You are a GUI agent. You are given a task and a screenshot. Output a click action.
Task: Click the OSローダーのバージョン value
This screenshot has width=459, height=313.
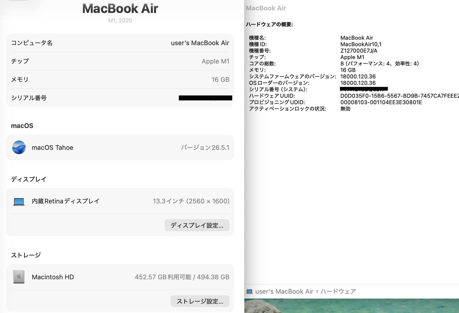coord(358,83)
